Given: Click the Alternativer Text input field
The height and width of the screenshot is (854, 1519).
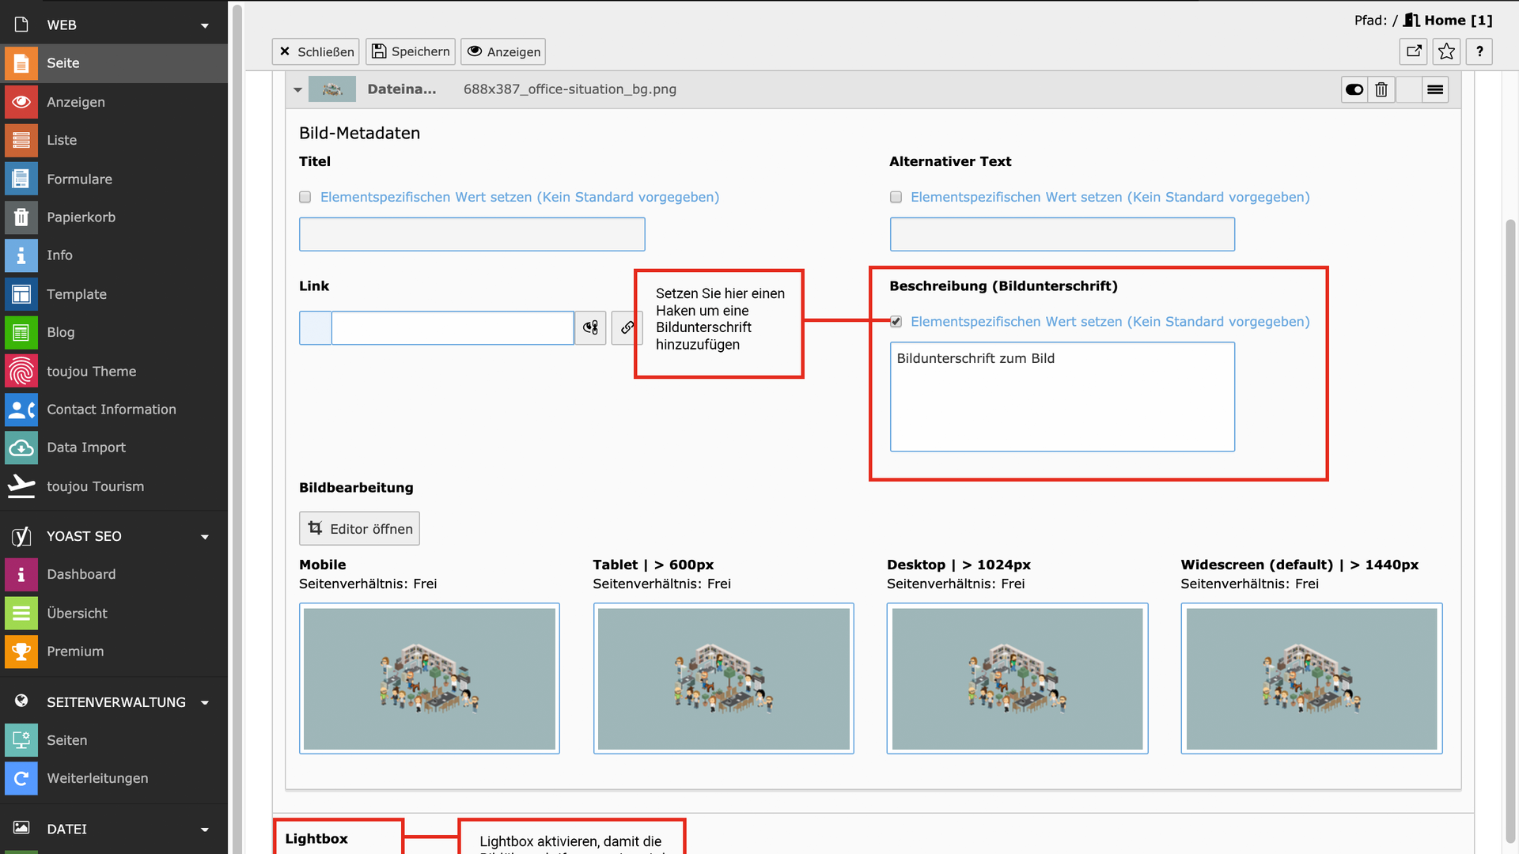Looking at the screenshot, I should [1062, 235].
